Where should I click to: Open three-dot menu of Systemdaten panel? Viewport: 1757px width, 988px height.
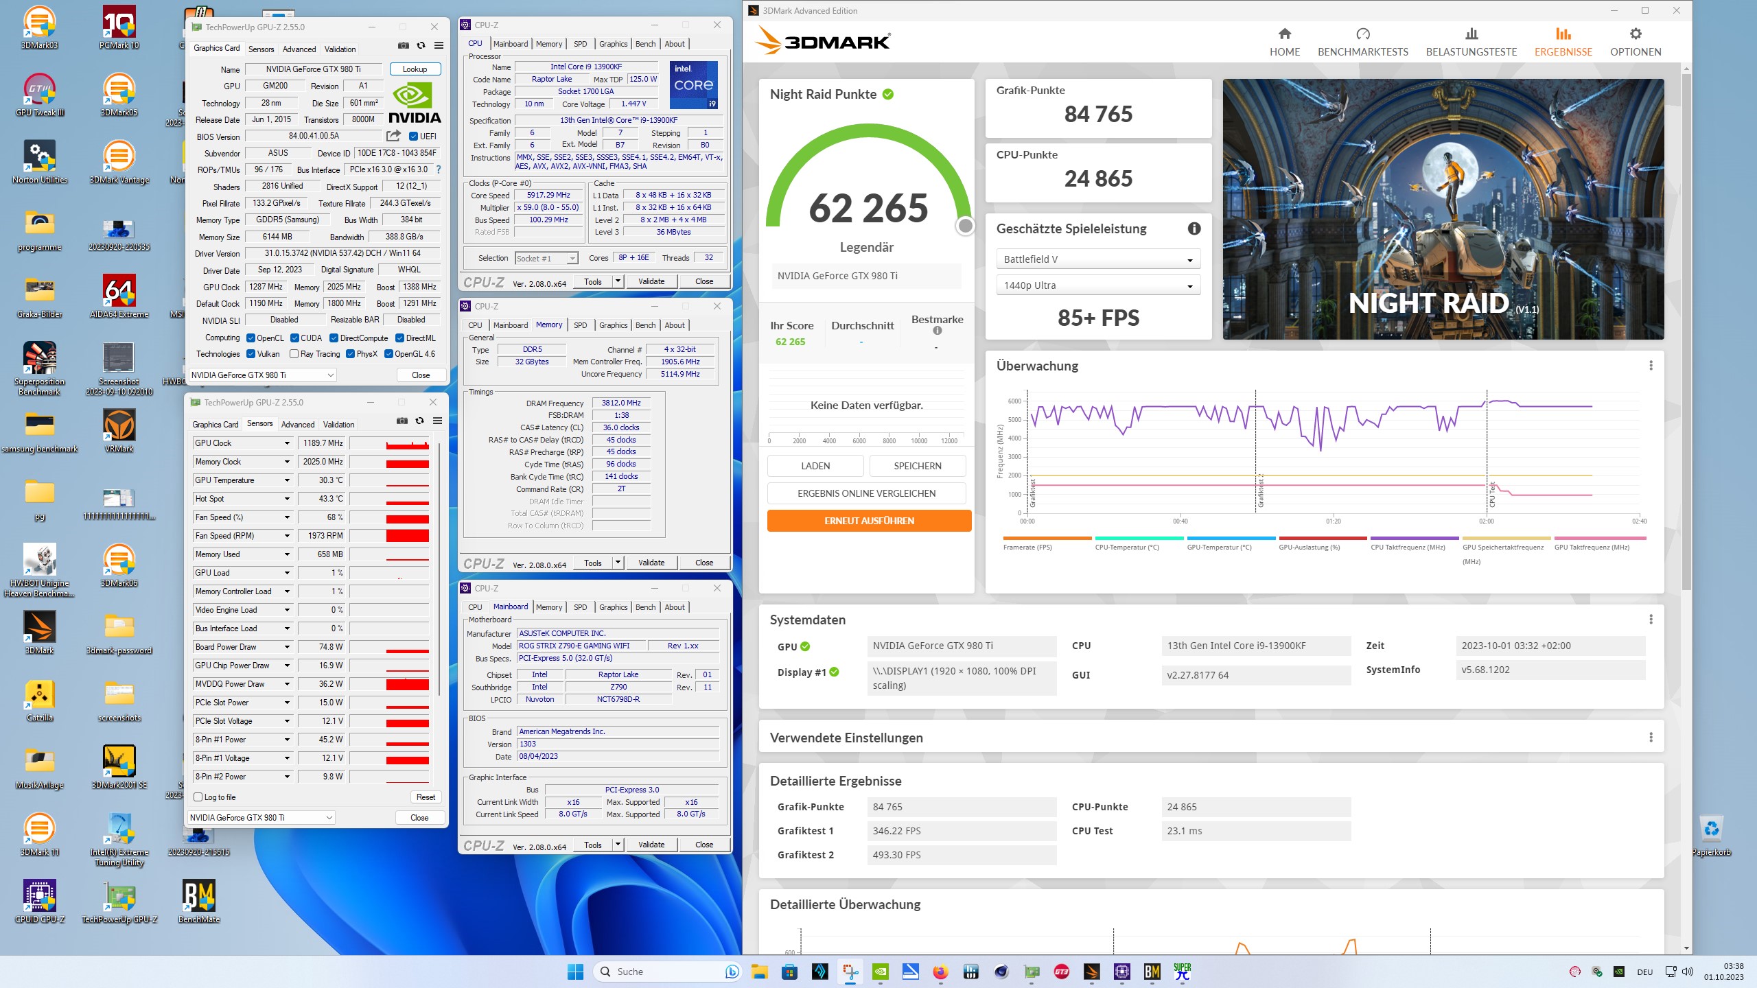click(1651, 620)
